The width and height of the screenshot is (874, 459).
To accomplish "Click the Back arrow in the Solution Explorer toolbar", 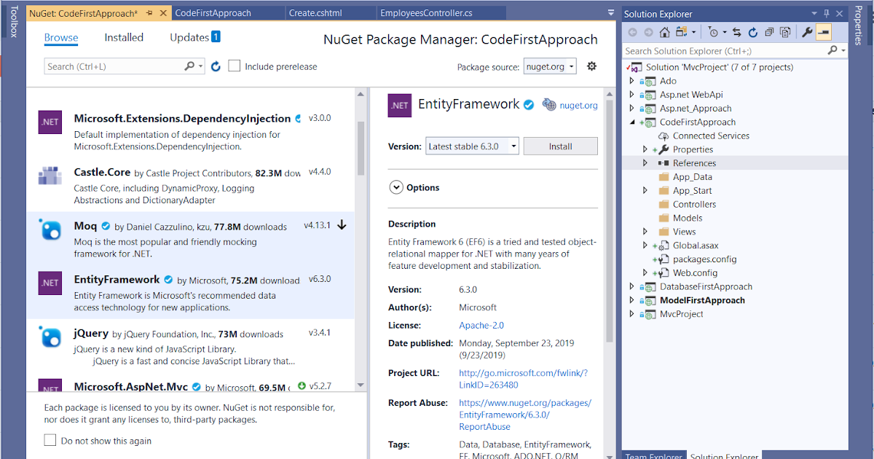I will (632, 32).
